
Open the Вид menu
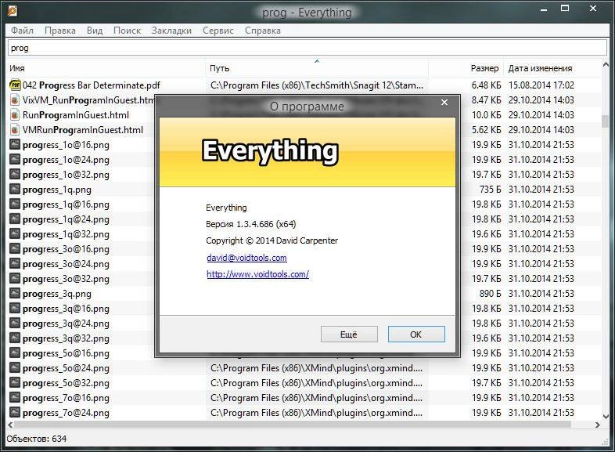click(x=95, y=31)
